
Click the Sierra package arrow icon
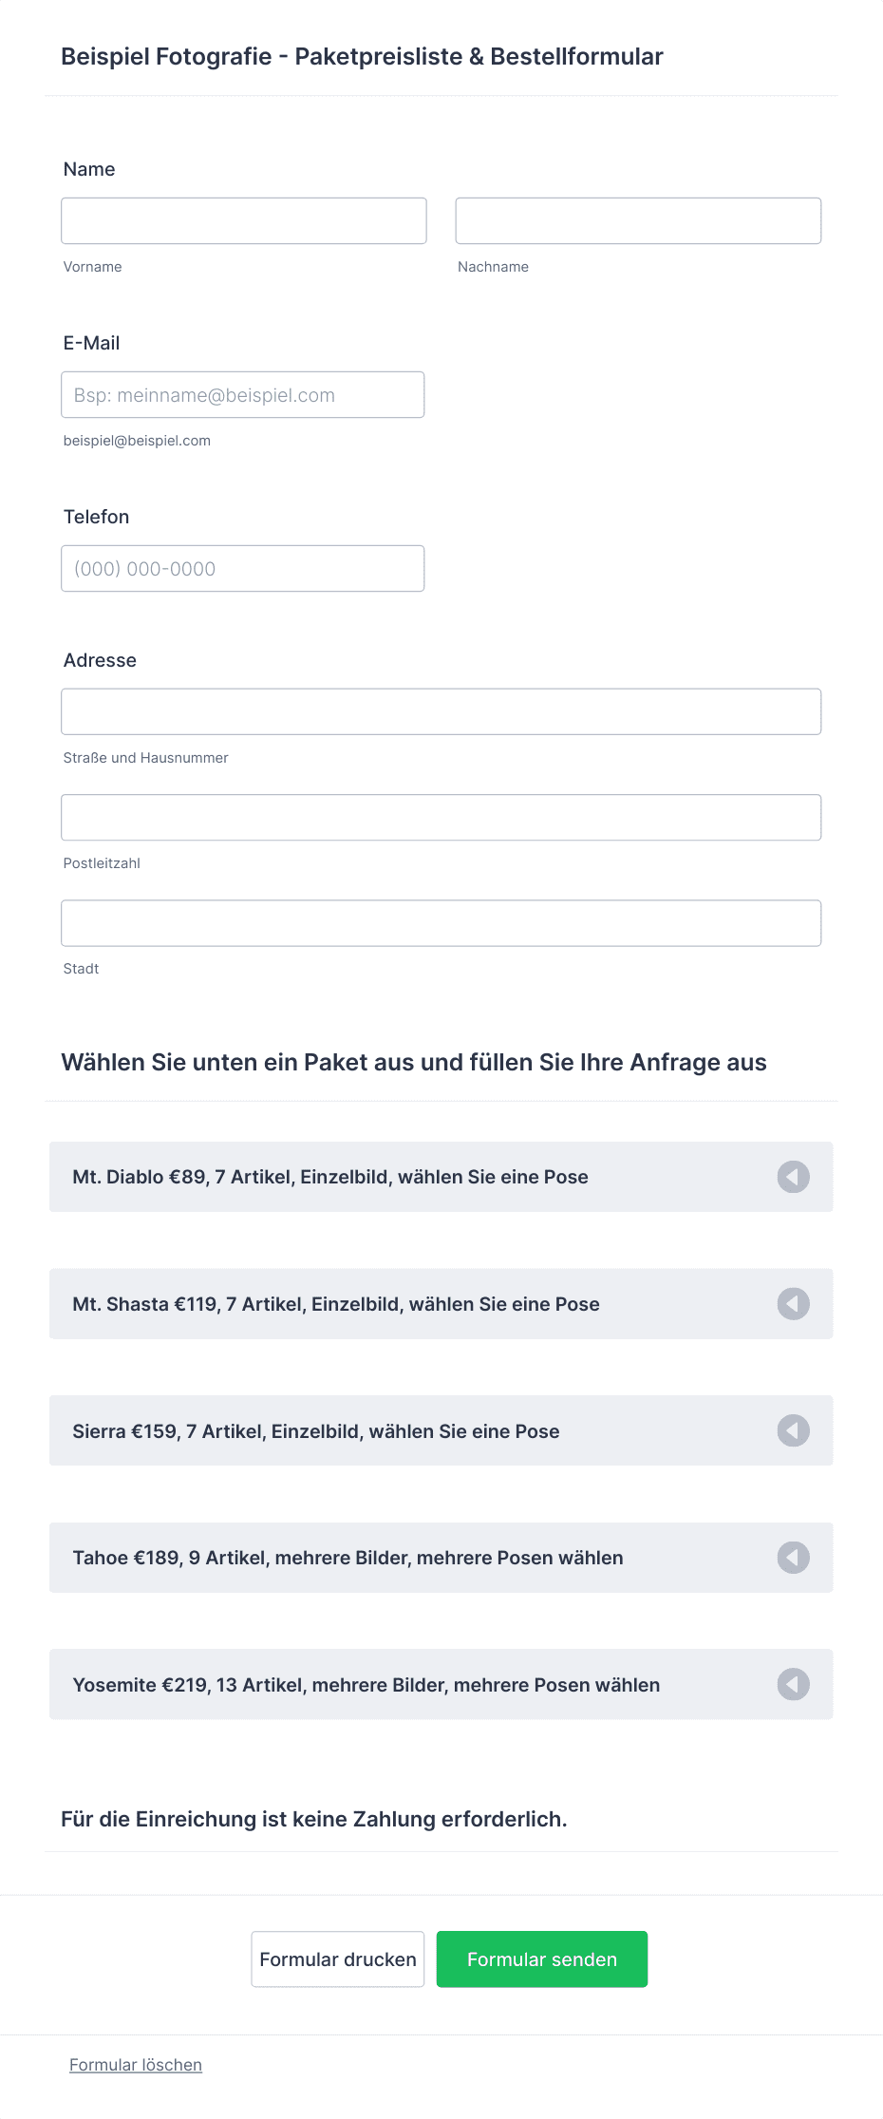793,1430
